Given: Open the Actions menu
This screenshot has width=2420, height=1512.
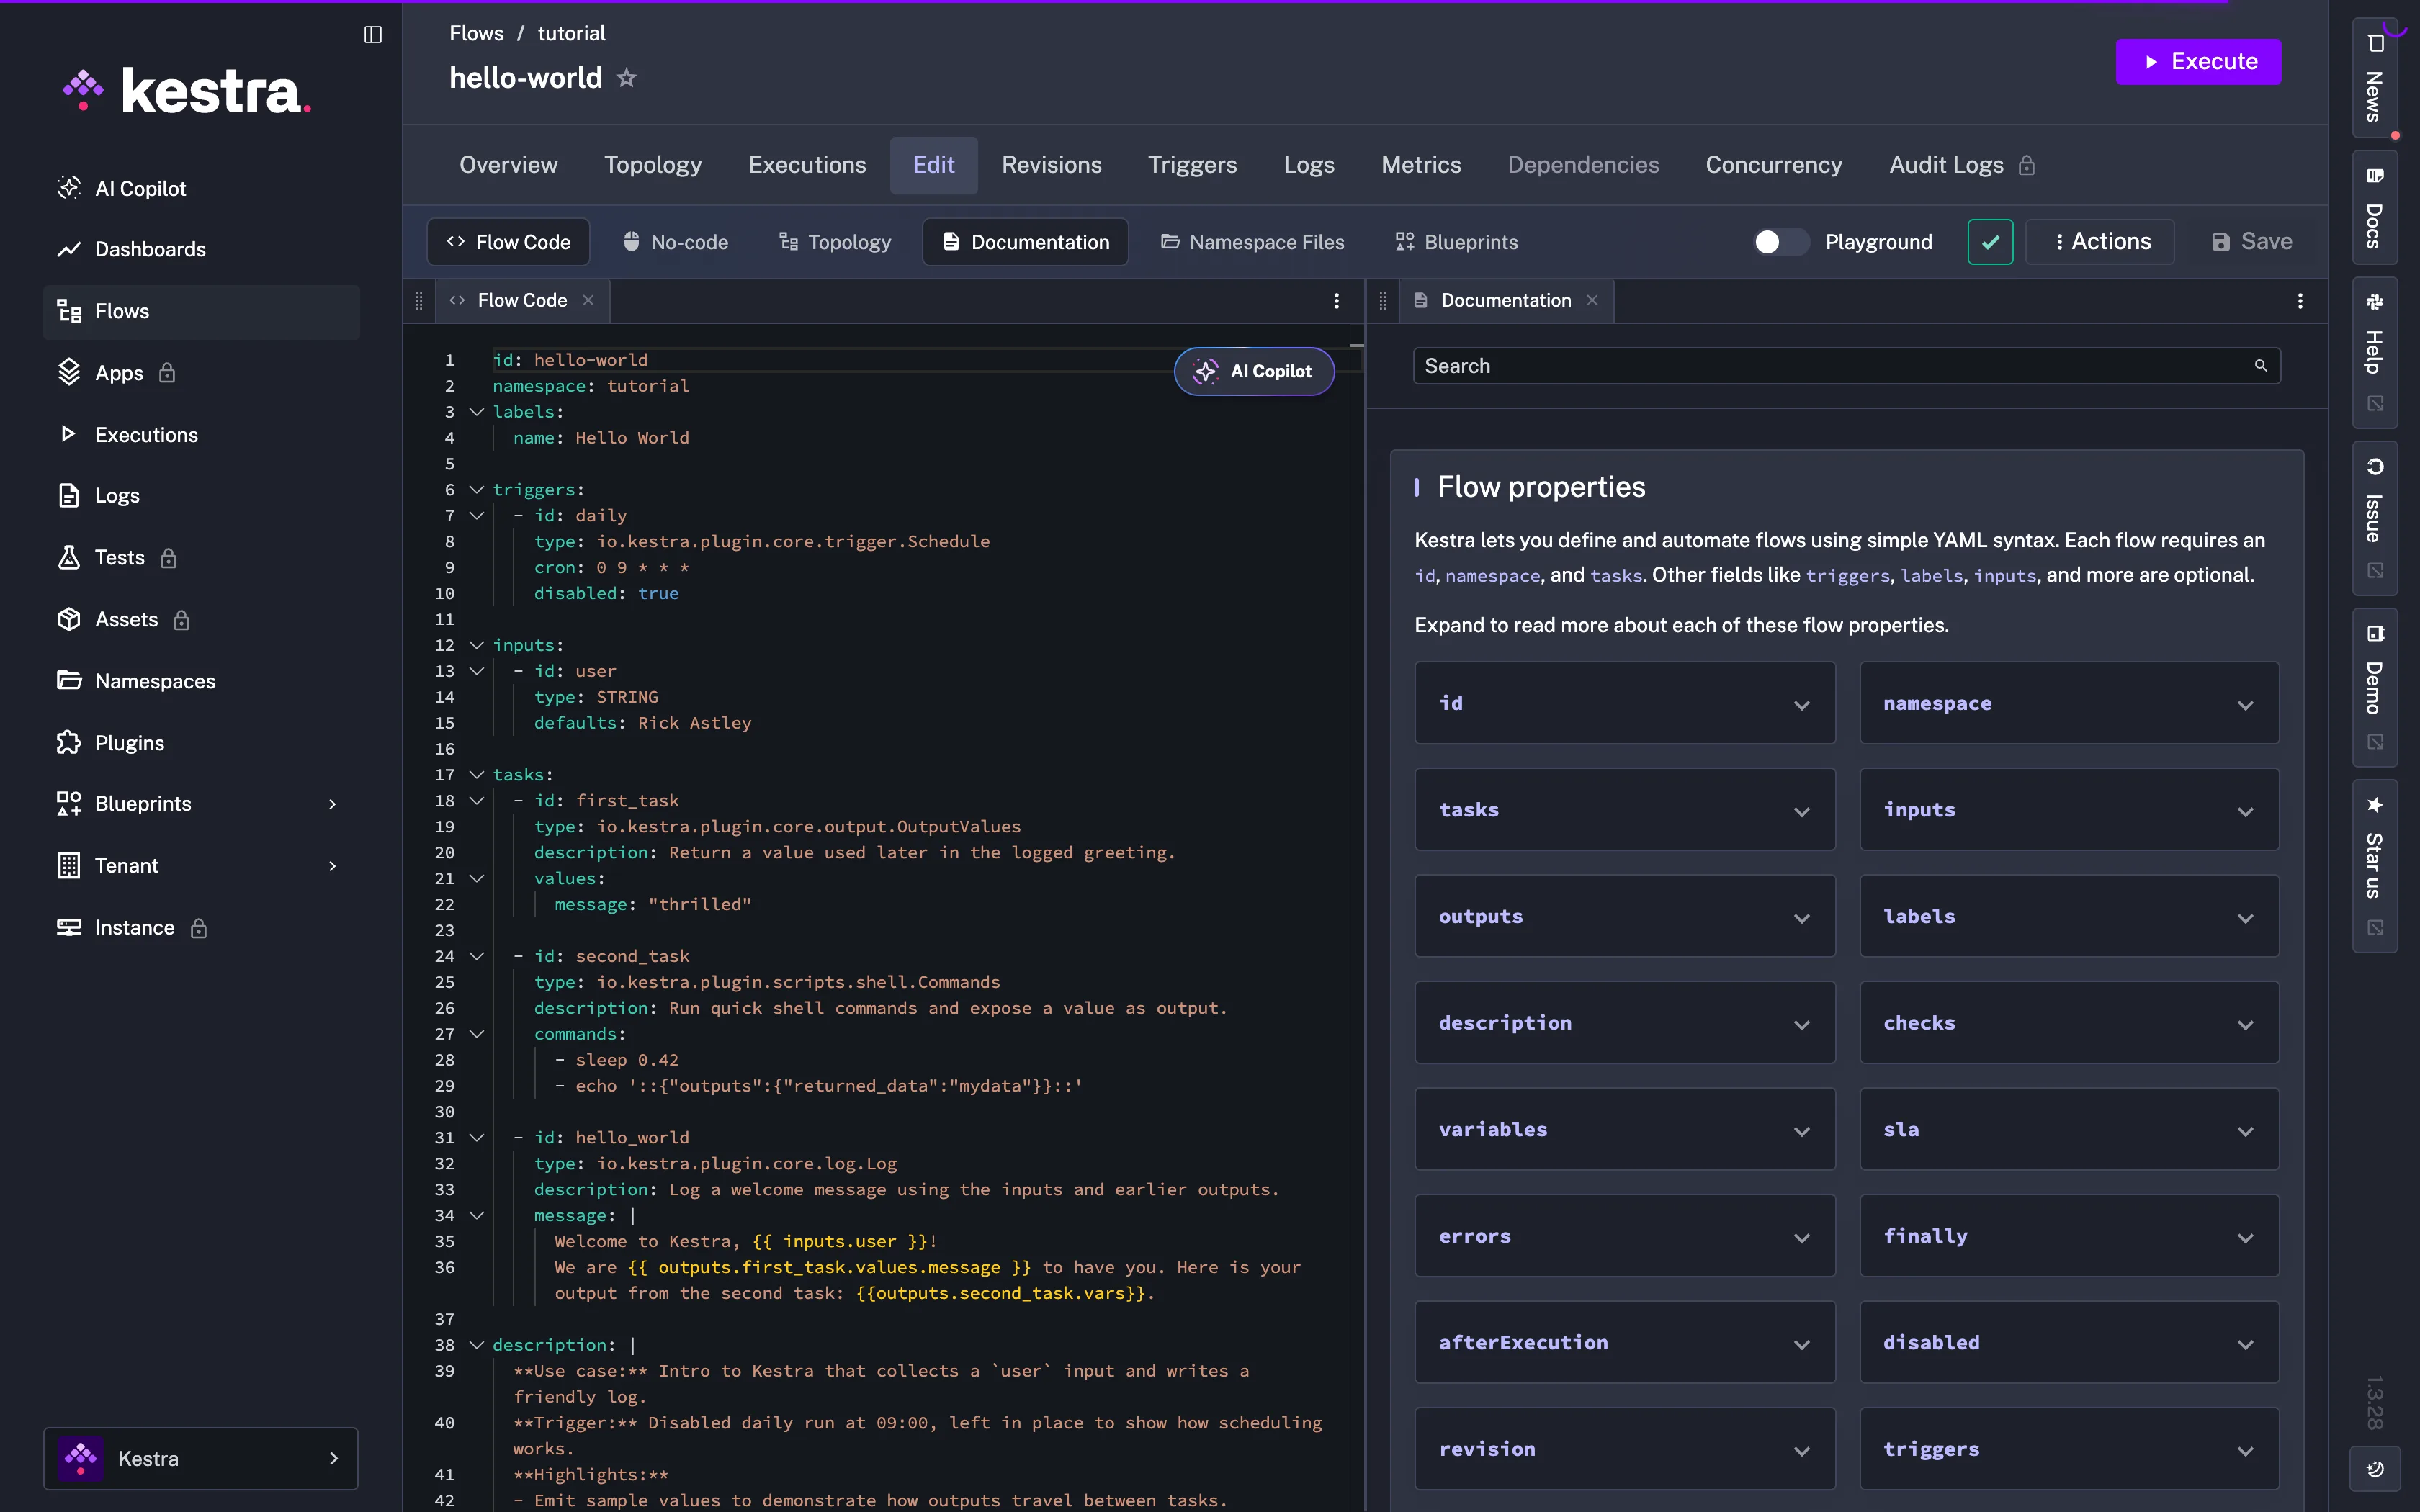Looking at the screenshot, I should [x=2100, y=242].
